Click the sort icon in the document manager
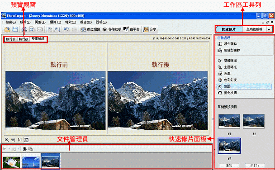The image size is (275, 170). [x=24, y=149]
